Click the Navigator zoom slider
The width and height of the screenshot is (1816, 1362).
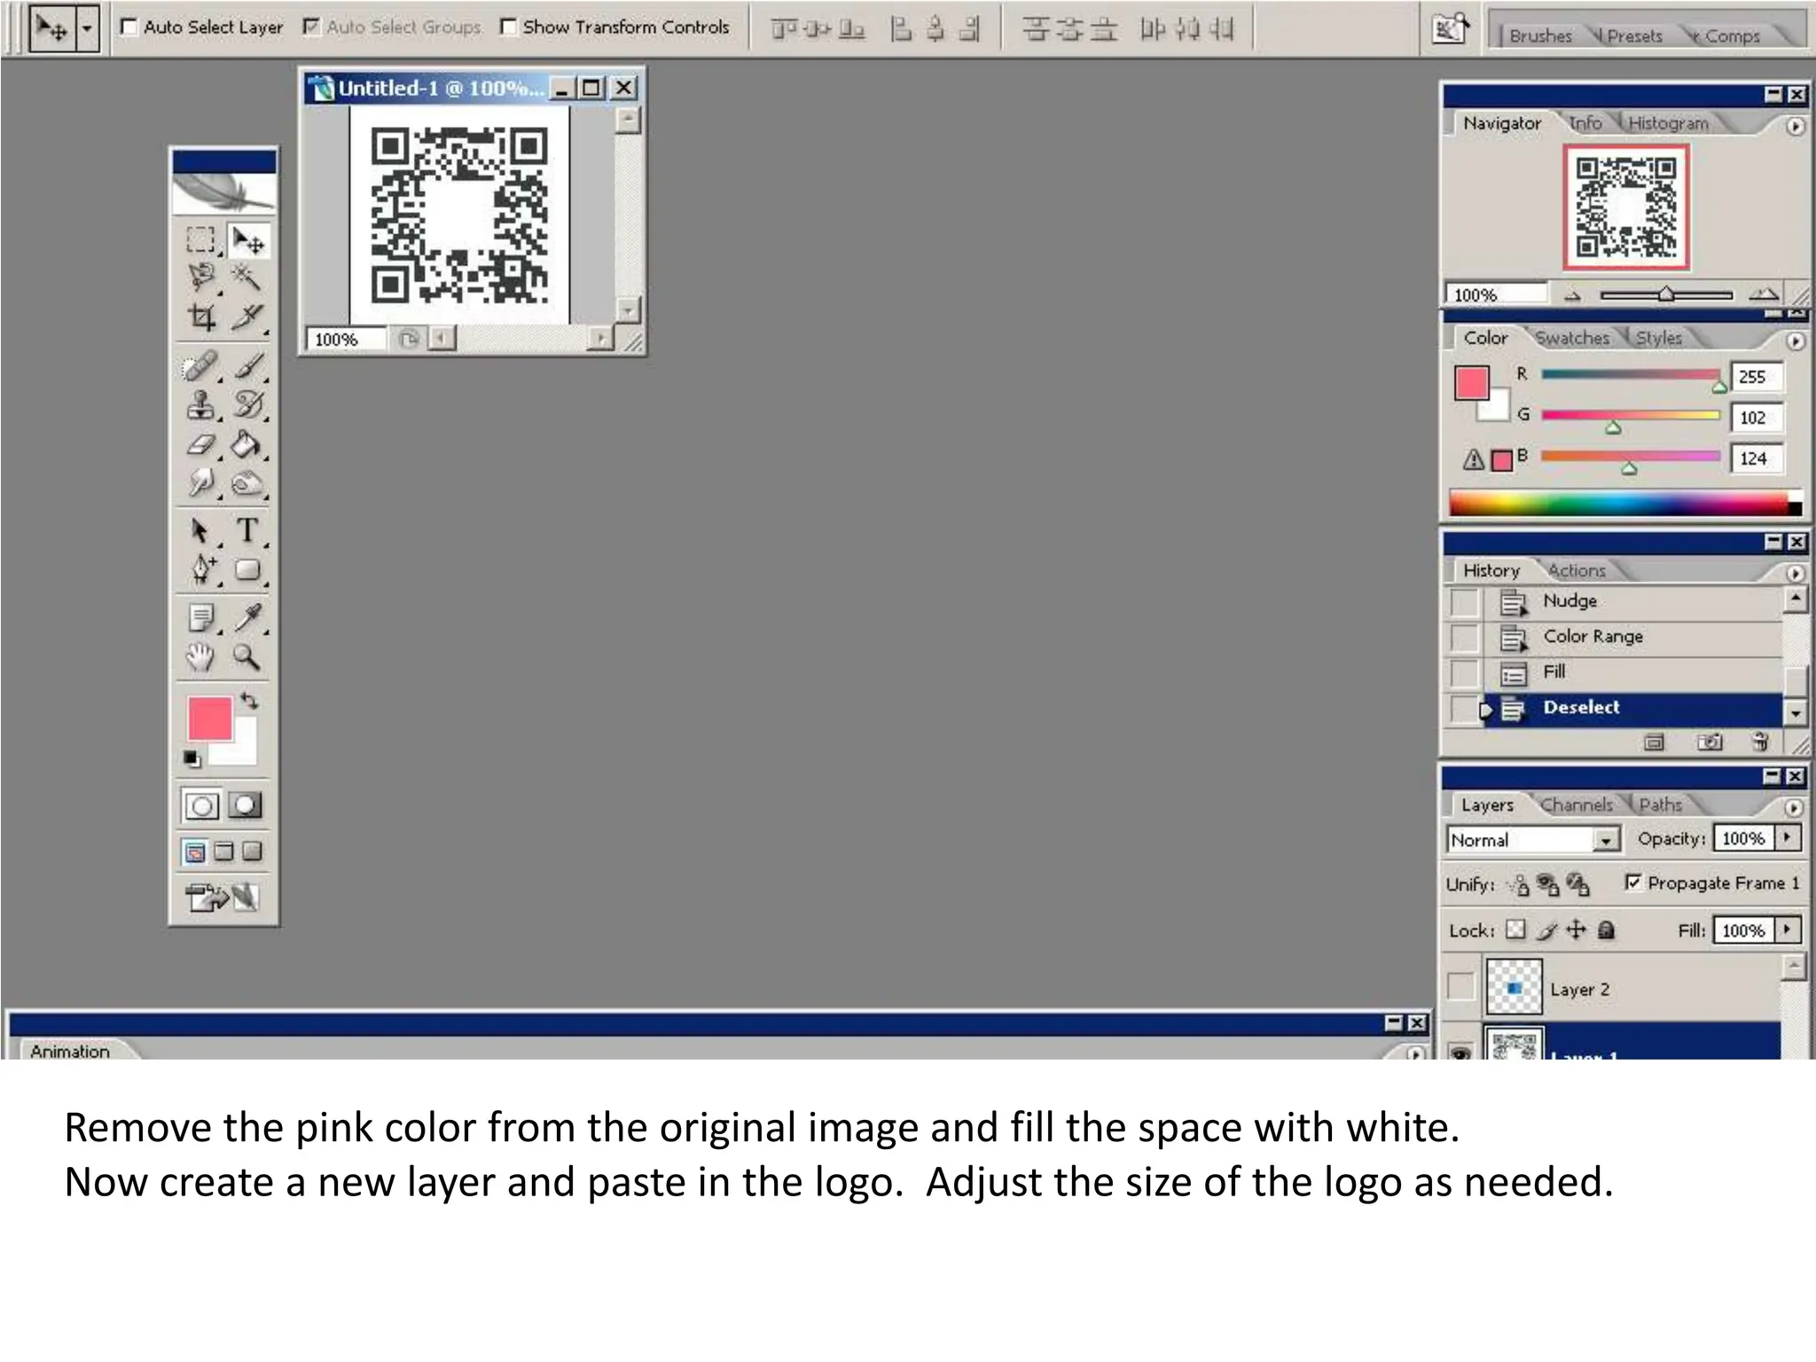pyautogui.click(x=1666, y=295)
